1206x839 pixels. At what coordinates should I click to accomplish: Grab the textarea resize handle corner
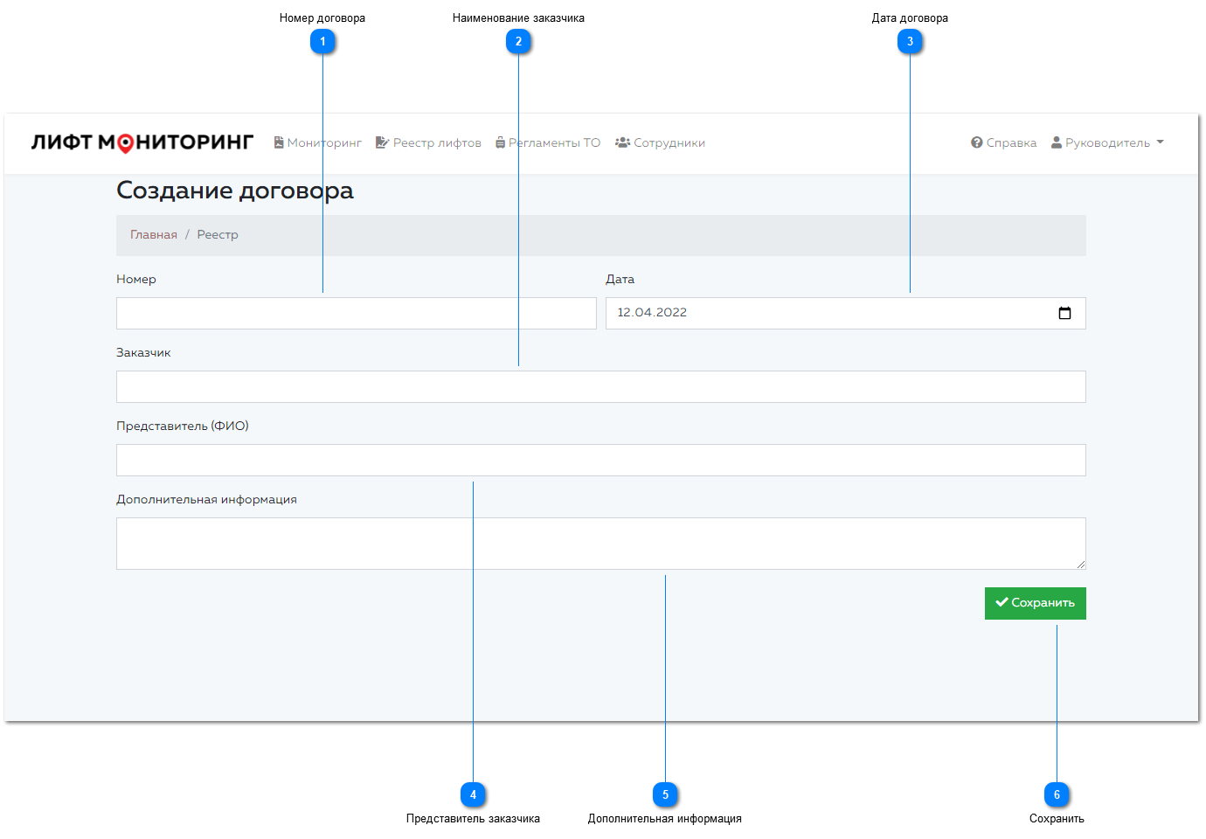pos(1081,565)
